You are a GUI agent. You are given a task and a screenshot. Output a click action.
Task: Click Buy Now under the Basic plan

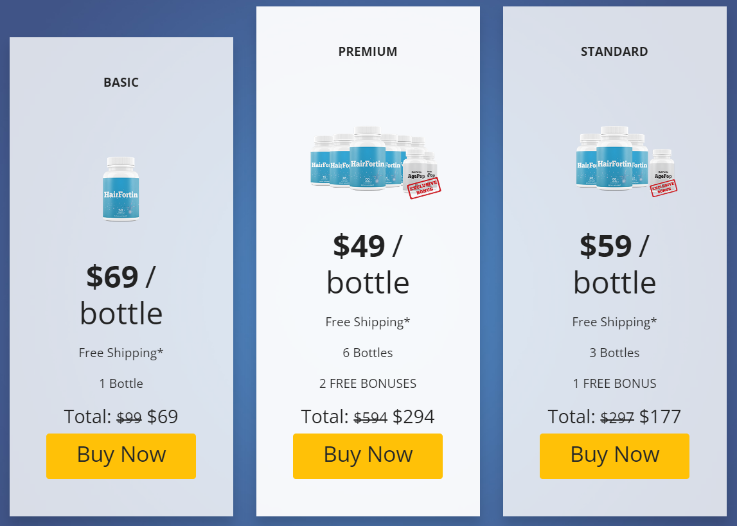(x=121, y=455)
